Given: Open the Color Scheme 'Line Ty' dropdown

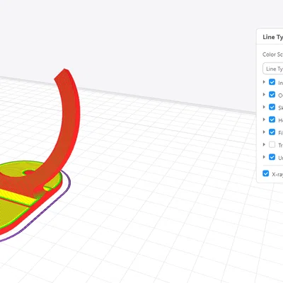Looking at the screenshot, I should pos(273,69).
